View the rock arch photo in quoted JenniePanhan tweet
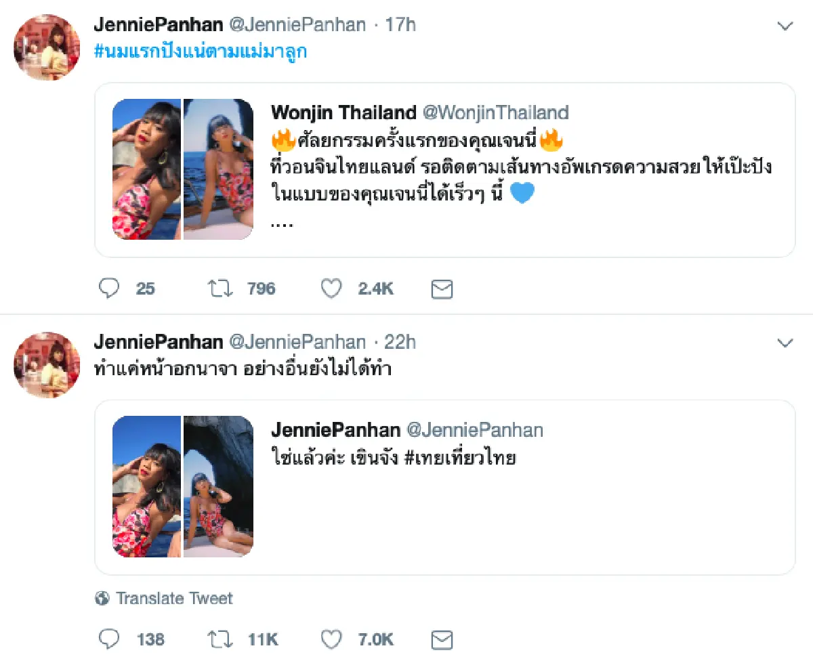This screenshot has width=813, height=661. tap(218, 486)
